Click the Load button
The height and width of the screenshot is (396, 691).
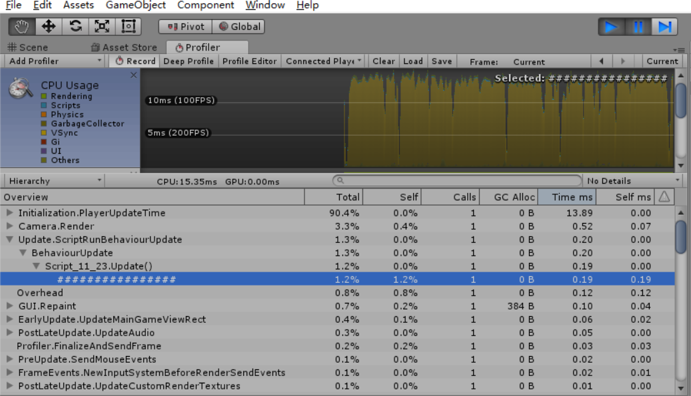point(413,61)
